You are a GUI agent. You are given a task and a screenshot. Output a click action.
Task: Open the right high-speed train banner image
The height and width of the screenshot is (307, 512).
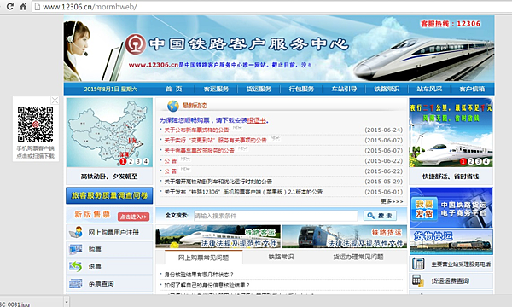pyautogui.click(x=451, y=132)
